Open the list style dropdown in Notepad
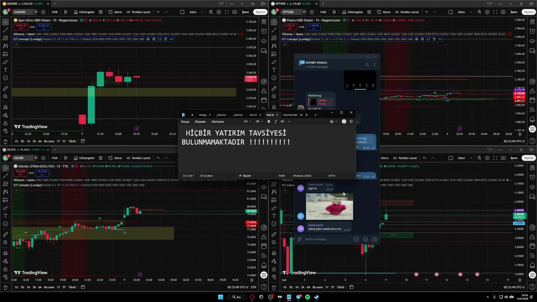The width and height of the screenshot is (537, 302). pos(259,122)
